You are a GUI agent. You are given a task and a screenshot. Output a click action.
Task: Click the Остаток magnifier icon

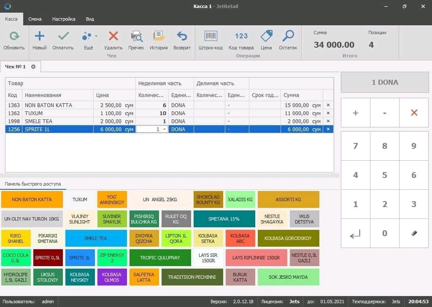288,37
